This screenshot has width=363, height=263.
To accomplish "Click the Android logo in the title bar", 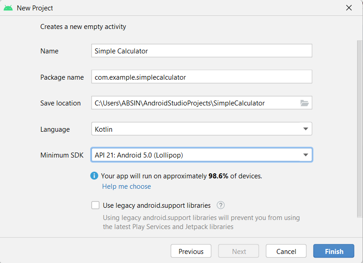I will (9, 8).
